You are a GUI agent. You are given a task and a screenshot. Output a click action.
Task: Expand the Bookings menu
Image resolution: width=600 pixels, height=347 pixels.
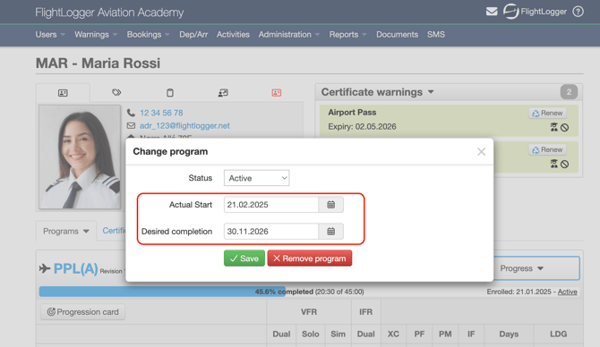click(148, 34)
